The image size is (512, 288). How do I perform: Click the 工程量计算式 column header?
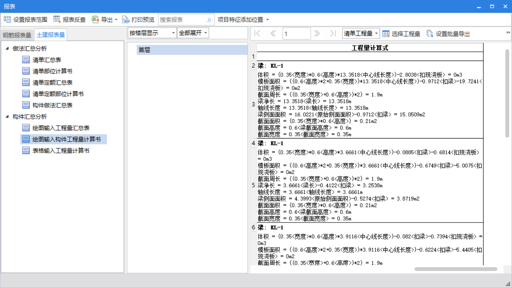(x=370, y=48)
